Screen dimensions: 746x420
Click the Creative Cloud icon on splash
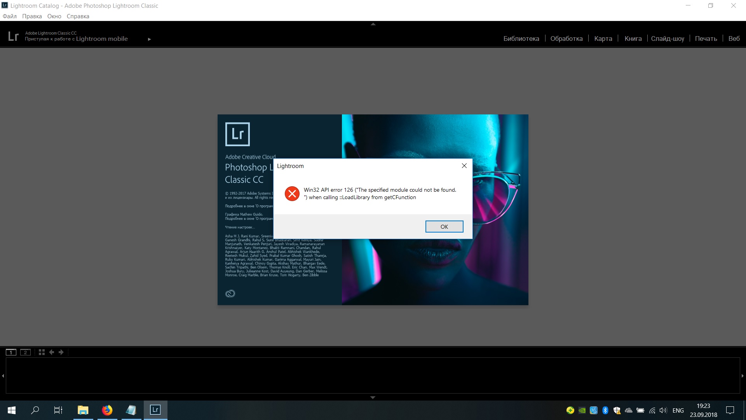coord(230,294)
